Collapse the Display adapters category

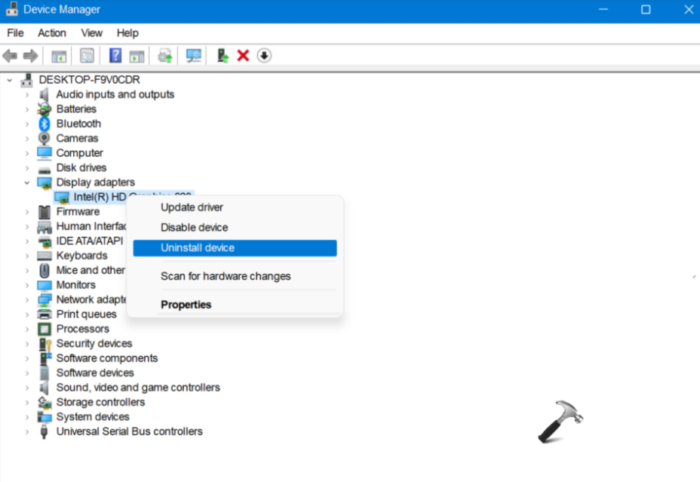(27, 183)
